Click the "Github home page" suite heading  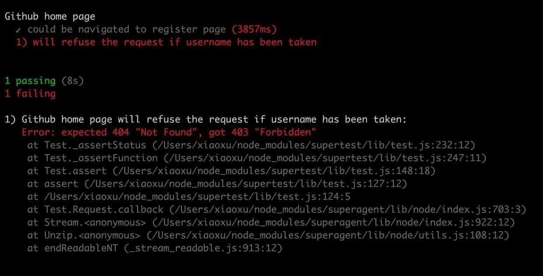pyautogui.click(x=50, y=17)
